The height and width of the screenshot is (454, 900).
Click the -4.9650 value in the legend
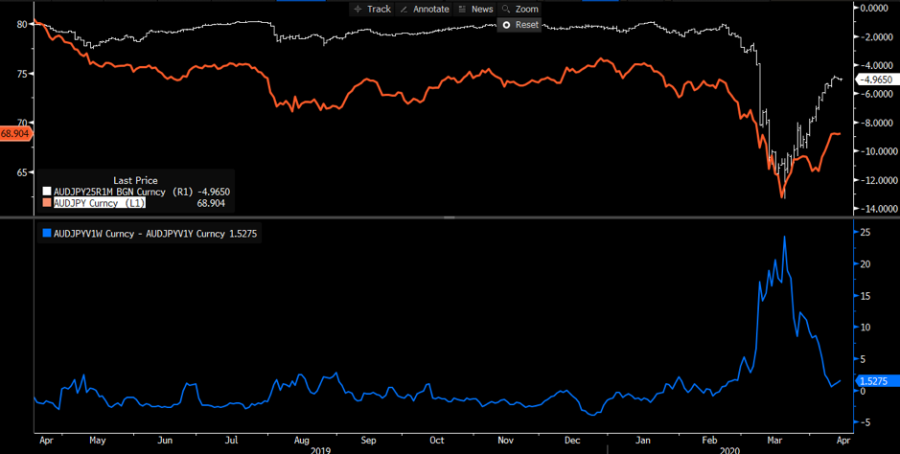(214, 192)
